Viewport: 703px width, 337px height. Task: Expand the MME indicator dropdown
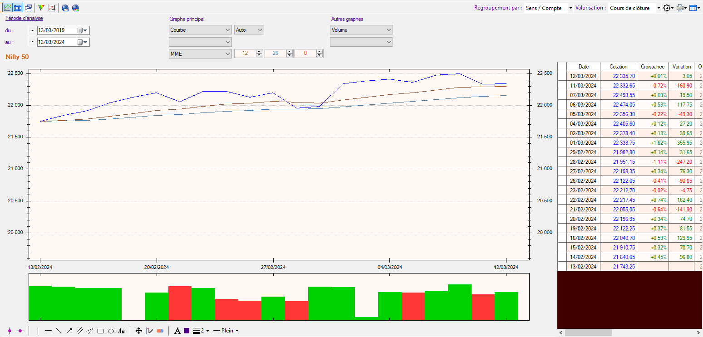pyautogui.click(x=200, y=54)
